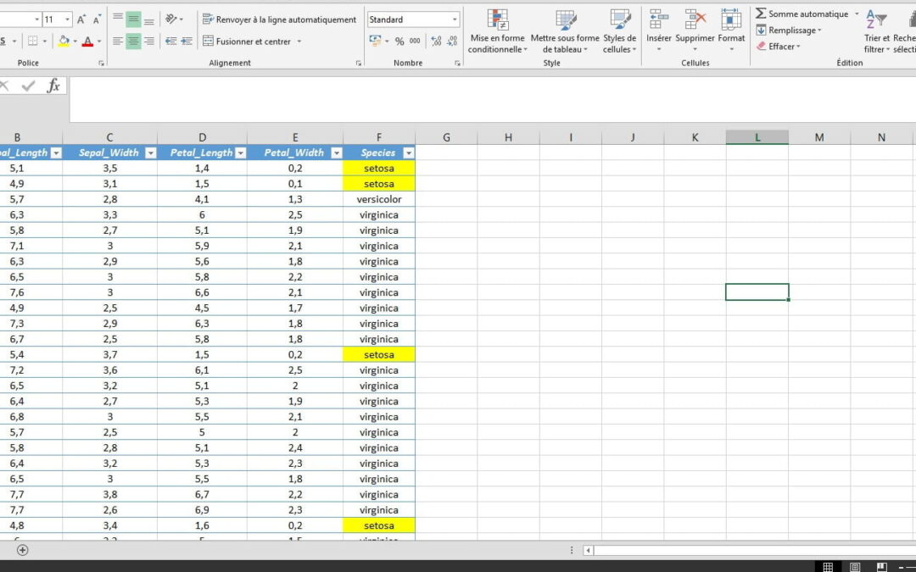
Task: Select the Increase Font Size icon
Action: (81, 19)
